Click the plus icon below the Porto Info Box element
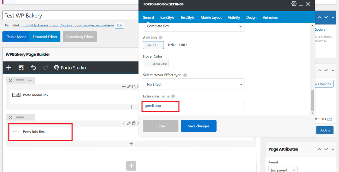 click(131, 143)
